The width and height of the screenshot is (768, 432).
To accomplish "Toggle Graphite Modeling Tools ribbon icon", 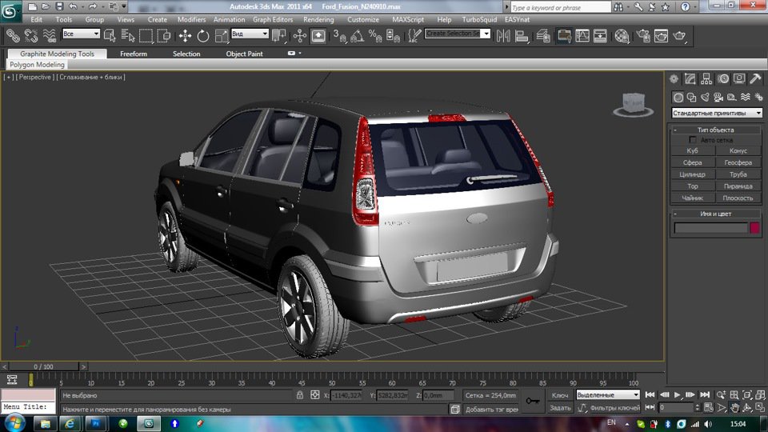I will point(564,35).
